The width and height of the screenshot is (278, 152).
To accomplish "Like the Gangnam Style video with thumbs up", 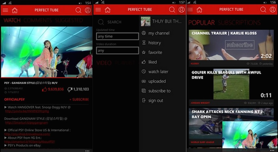I will pos(44,89).
